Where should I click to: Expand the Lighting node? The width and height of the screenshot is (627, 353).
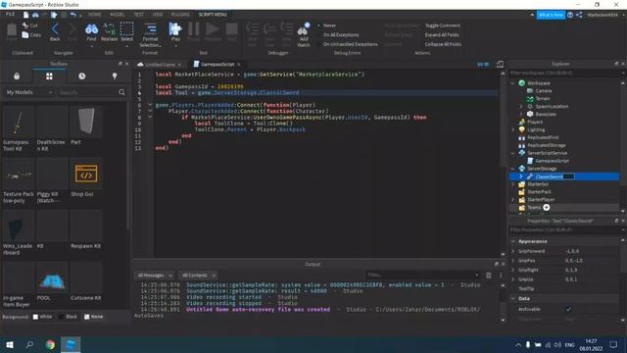[512, 129]
